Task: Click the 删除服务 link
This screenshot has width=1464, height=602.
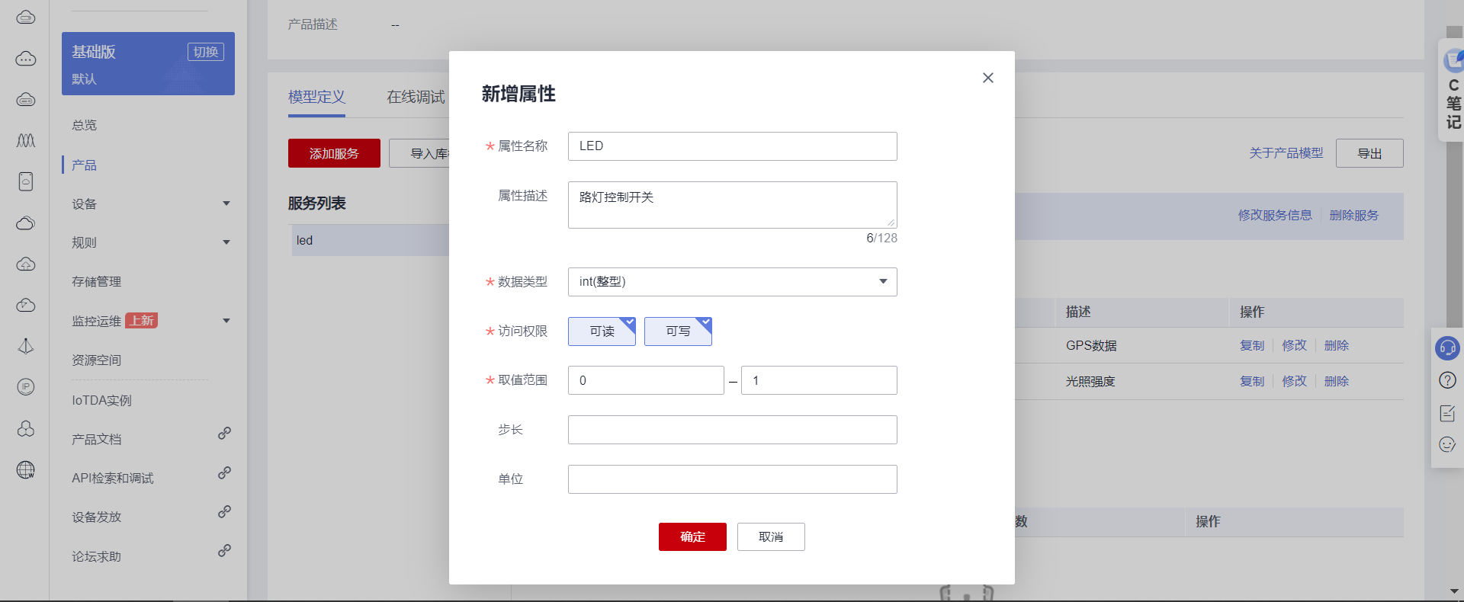Action: point(1354,216)
